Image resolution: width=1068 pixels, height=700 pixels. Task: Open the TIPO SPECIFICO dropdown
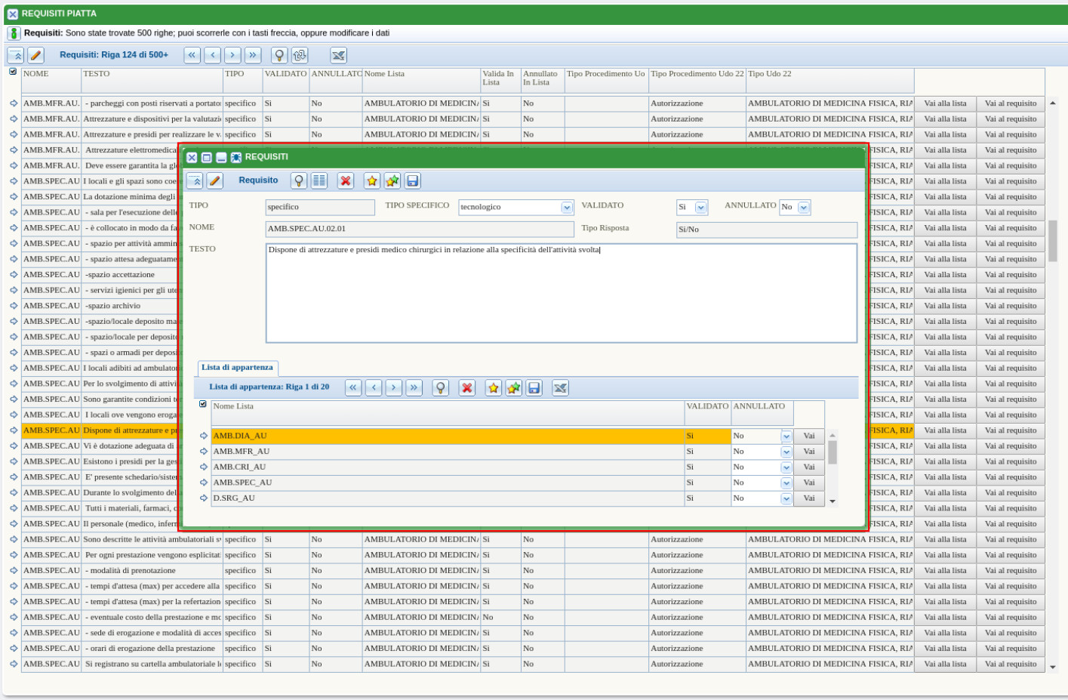coord(567,208)
